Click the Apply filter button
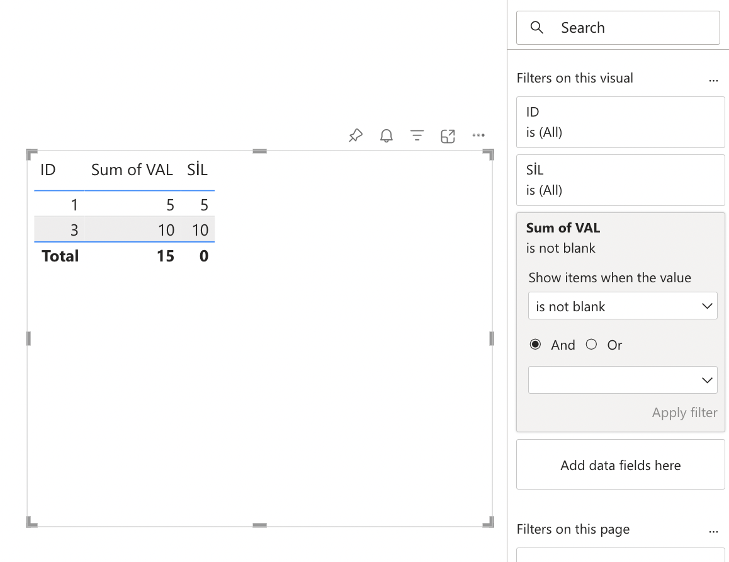Image resolution: width=729 pixels, height=562 pixels. pos(684,413)
